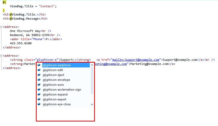This screenshot has height=126, width=218.
Task: Click the Support: text inside strong tag
Action: [x=67, y=60]
